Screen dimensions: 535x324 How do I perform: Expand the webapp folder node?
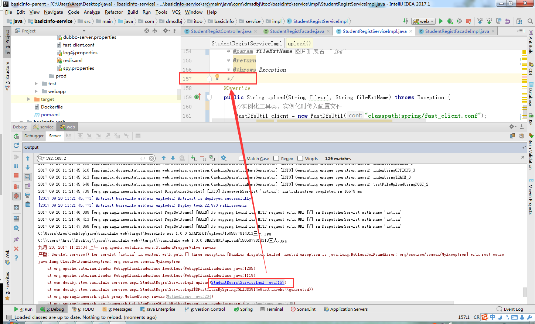(36, 92)
